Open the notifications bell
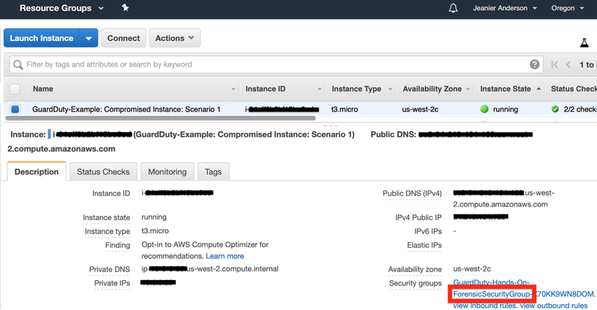Screen dimensions: 597x310 pos(453,8)
